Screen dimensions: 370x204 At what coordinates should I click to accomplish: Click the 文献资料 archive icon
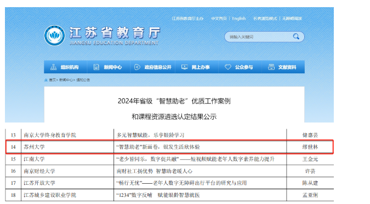pos(271,67)
